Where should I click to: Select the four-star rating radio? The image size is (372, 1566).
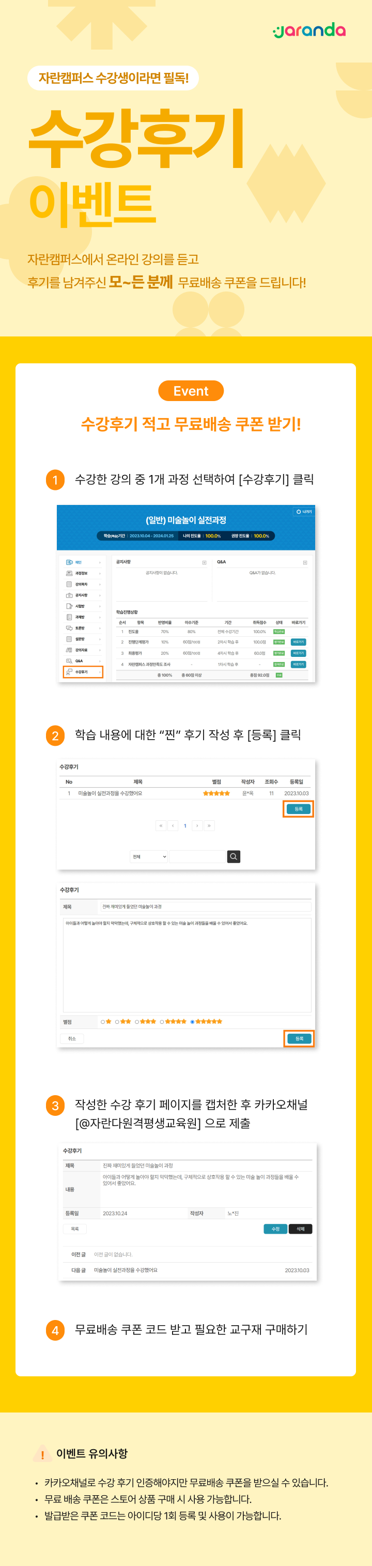162,1021
